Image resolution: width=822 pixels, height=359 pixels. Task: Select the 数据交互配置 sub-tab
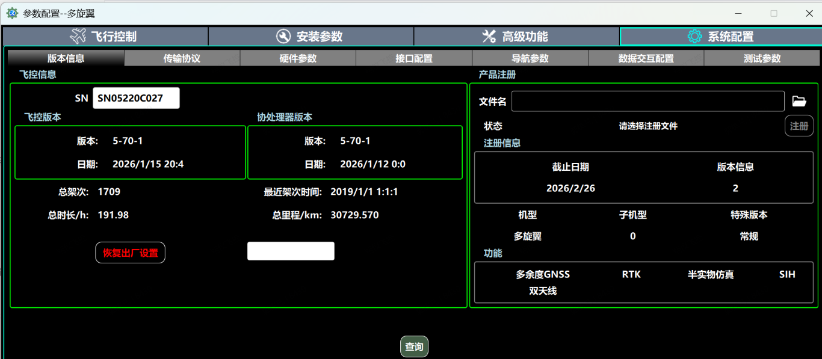pos(646,58)
